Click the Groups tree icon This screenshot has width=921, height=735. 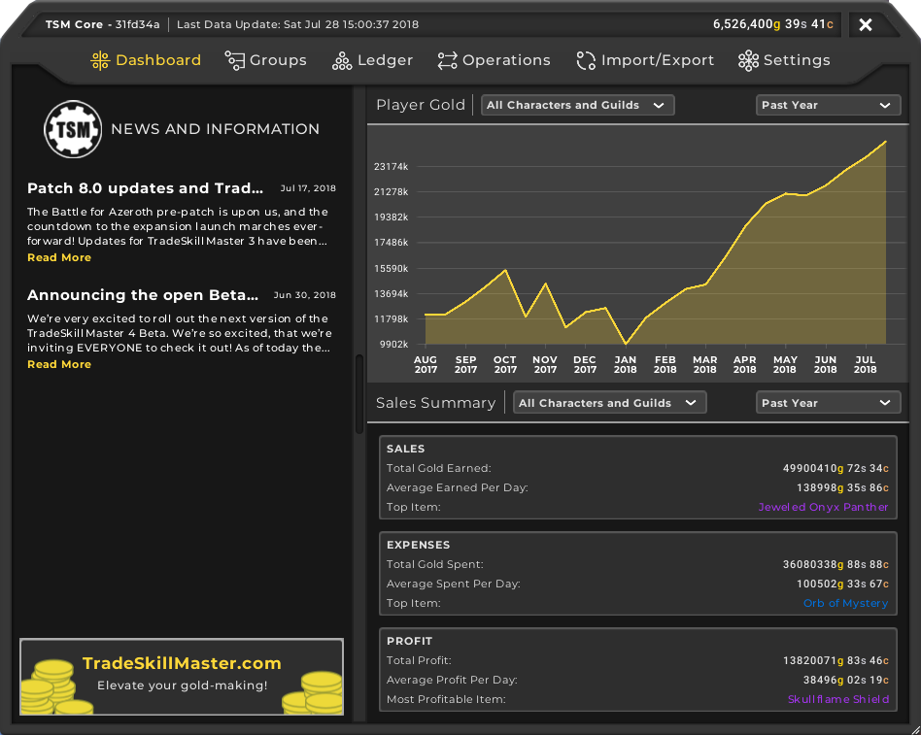pyautogui.click(x=234, y=61)
